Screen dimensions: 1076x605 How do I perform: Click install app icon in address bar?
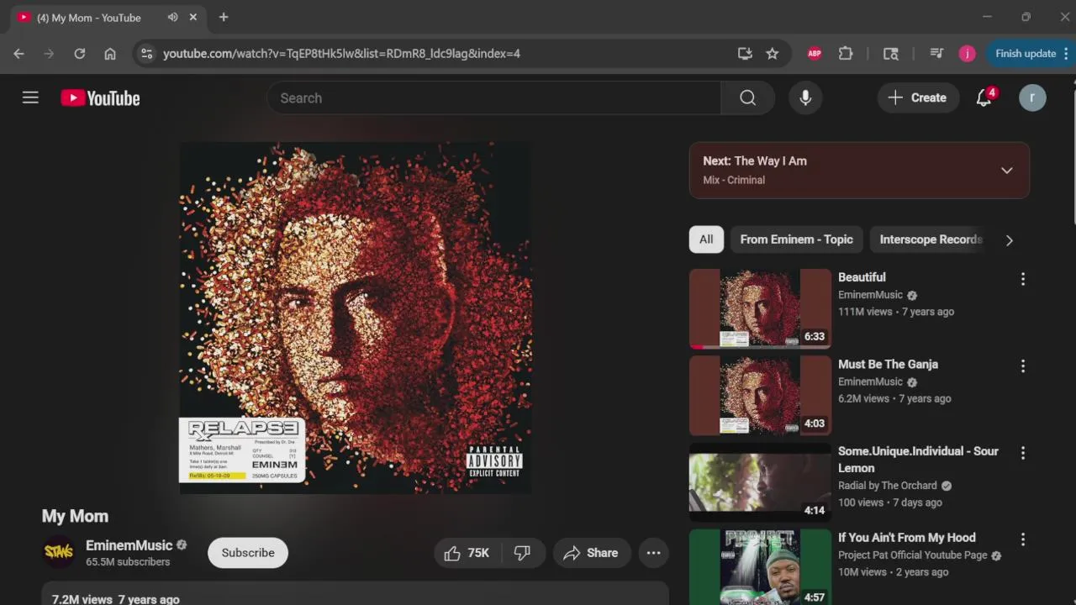point(744,53)
